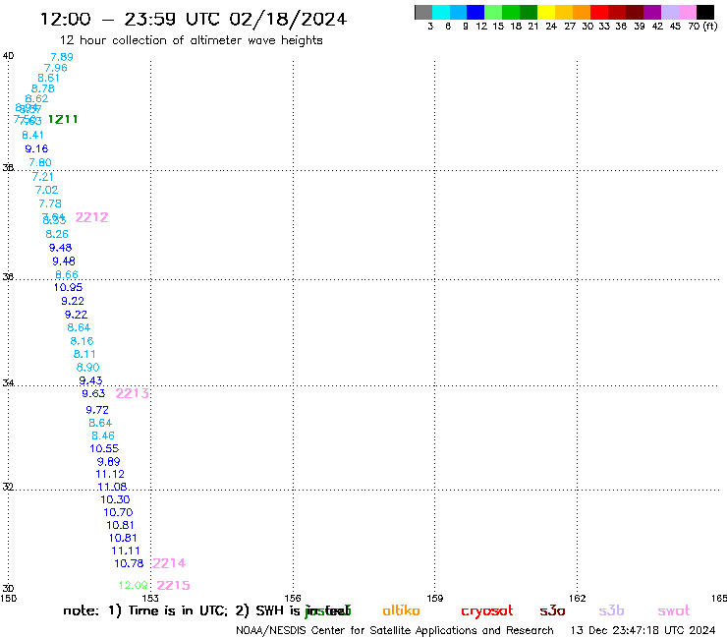Click the wave height value '10.30'
Viewport: 727px width, 639px height.
pos(115,499)
